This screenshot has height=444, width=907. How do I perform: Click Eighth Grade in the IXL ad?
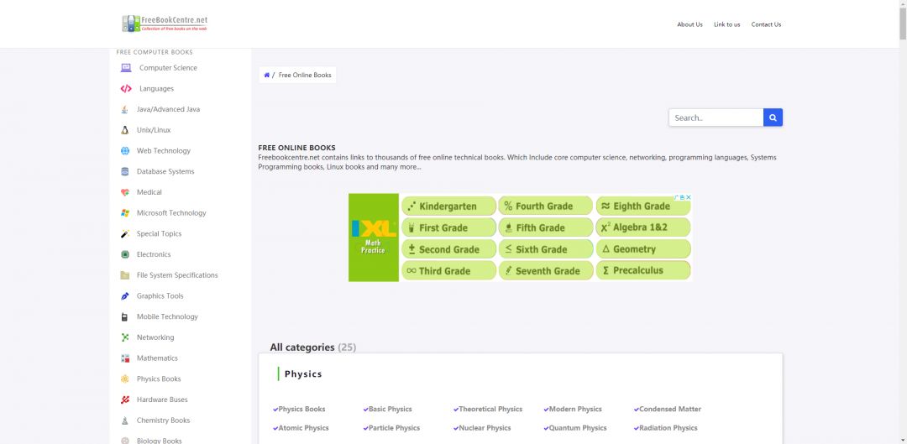click(643, 206)
